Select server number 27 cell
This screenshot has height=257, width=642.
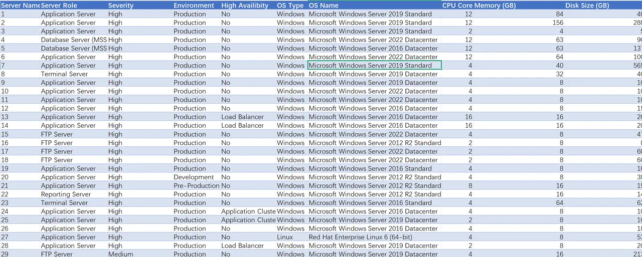[20, 237]
